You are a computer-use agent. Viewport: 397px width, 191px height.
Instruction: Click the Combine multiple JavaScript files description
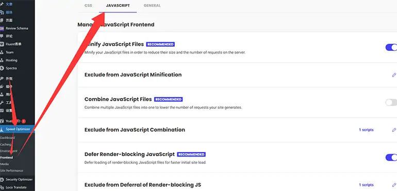[163, 108]
